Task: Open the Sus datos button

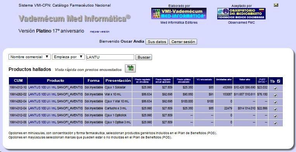Action: point(157,41)
